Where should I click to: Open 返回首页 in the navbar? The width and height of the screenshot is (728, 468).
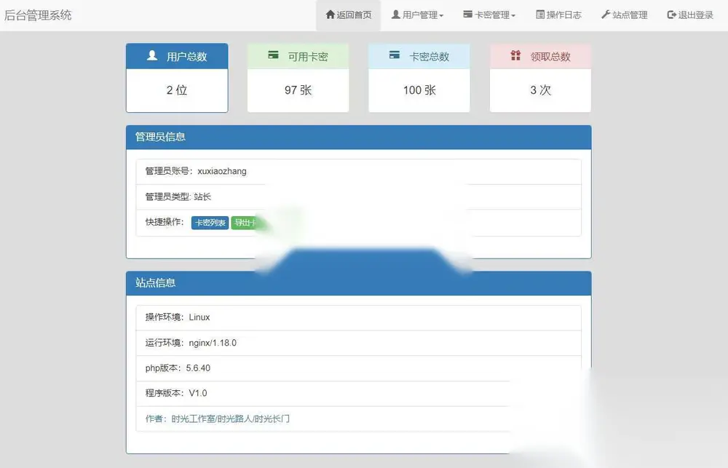click(349, 15)
